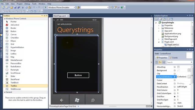Open the Project menu
The width and height of the screenshot is (195, 110).
pyautogui.click(x=19, y=4)
